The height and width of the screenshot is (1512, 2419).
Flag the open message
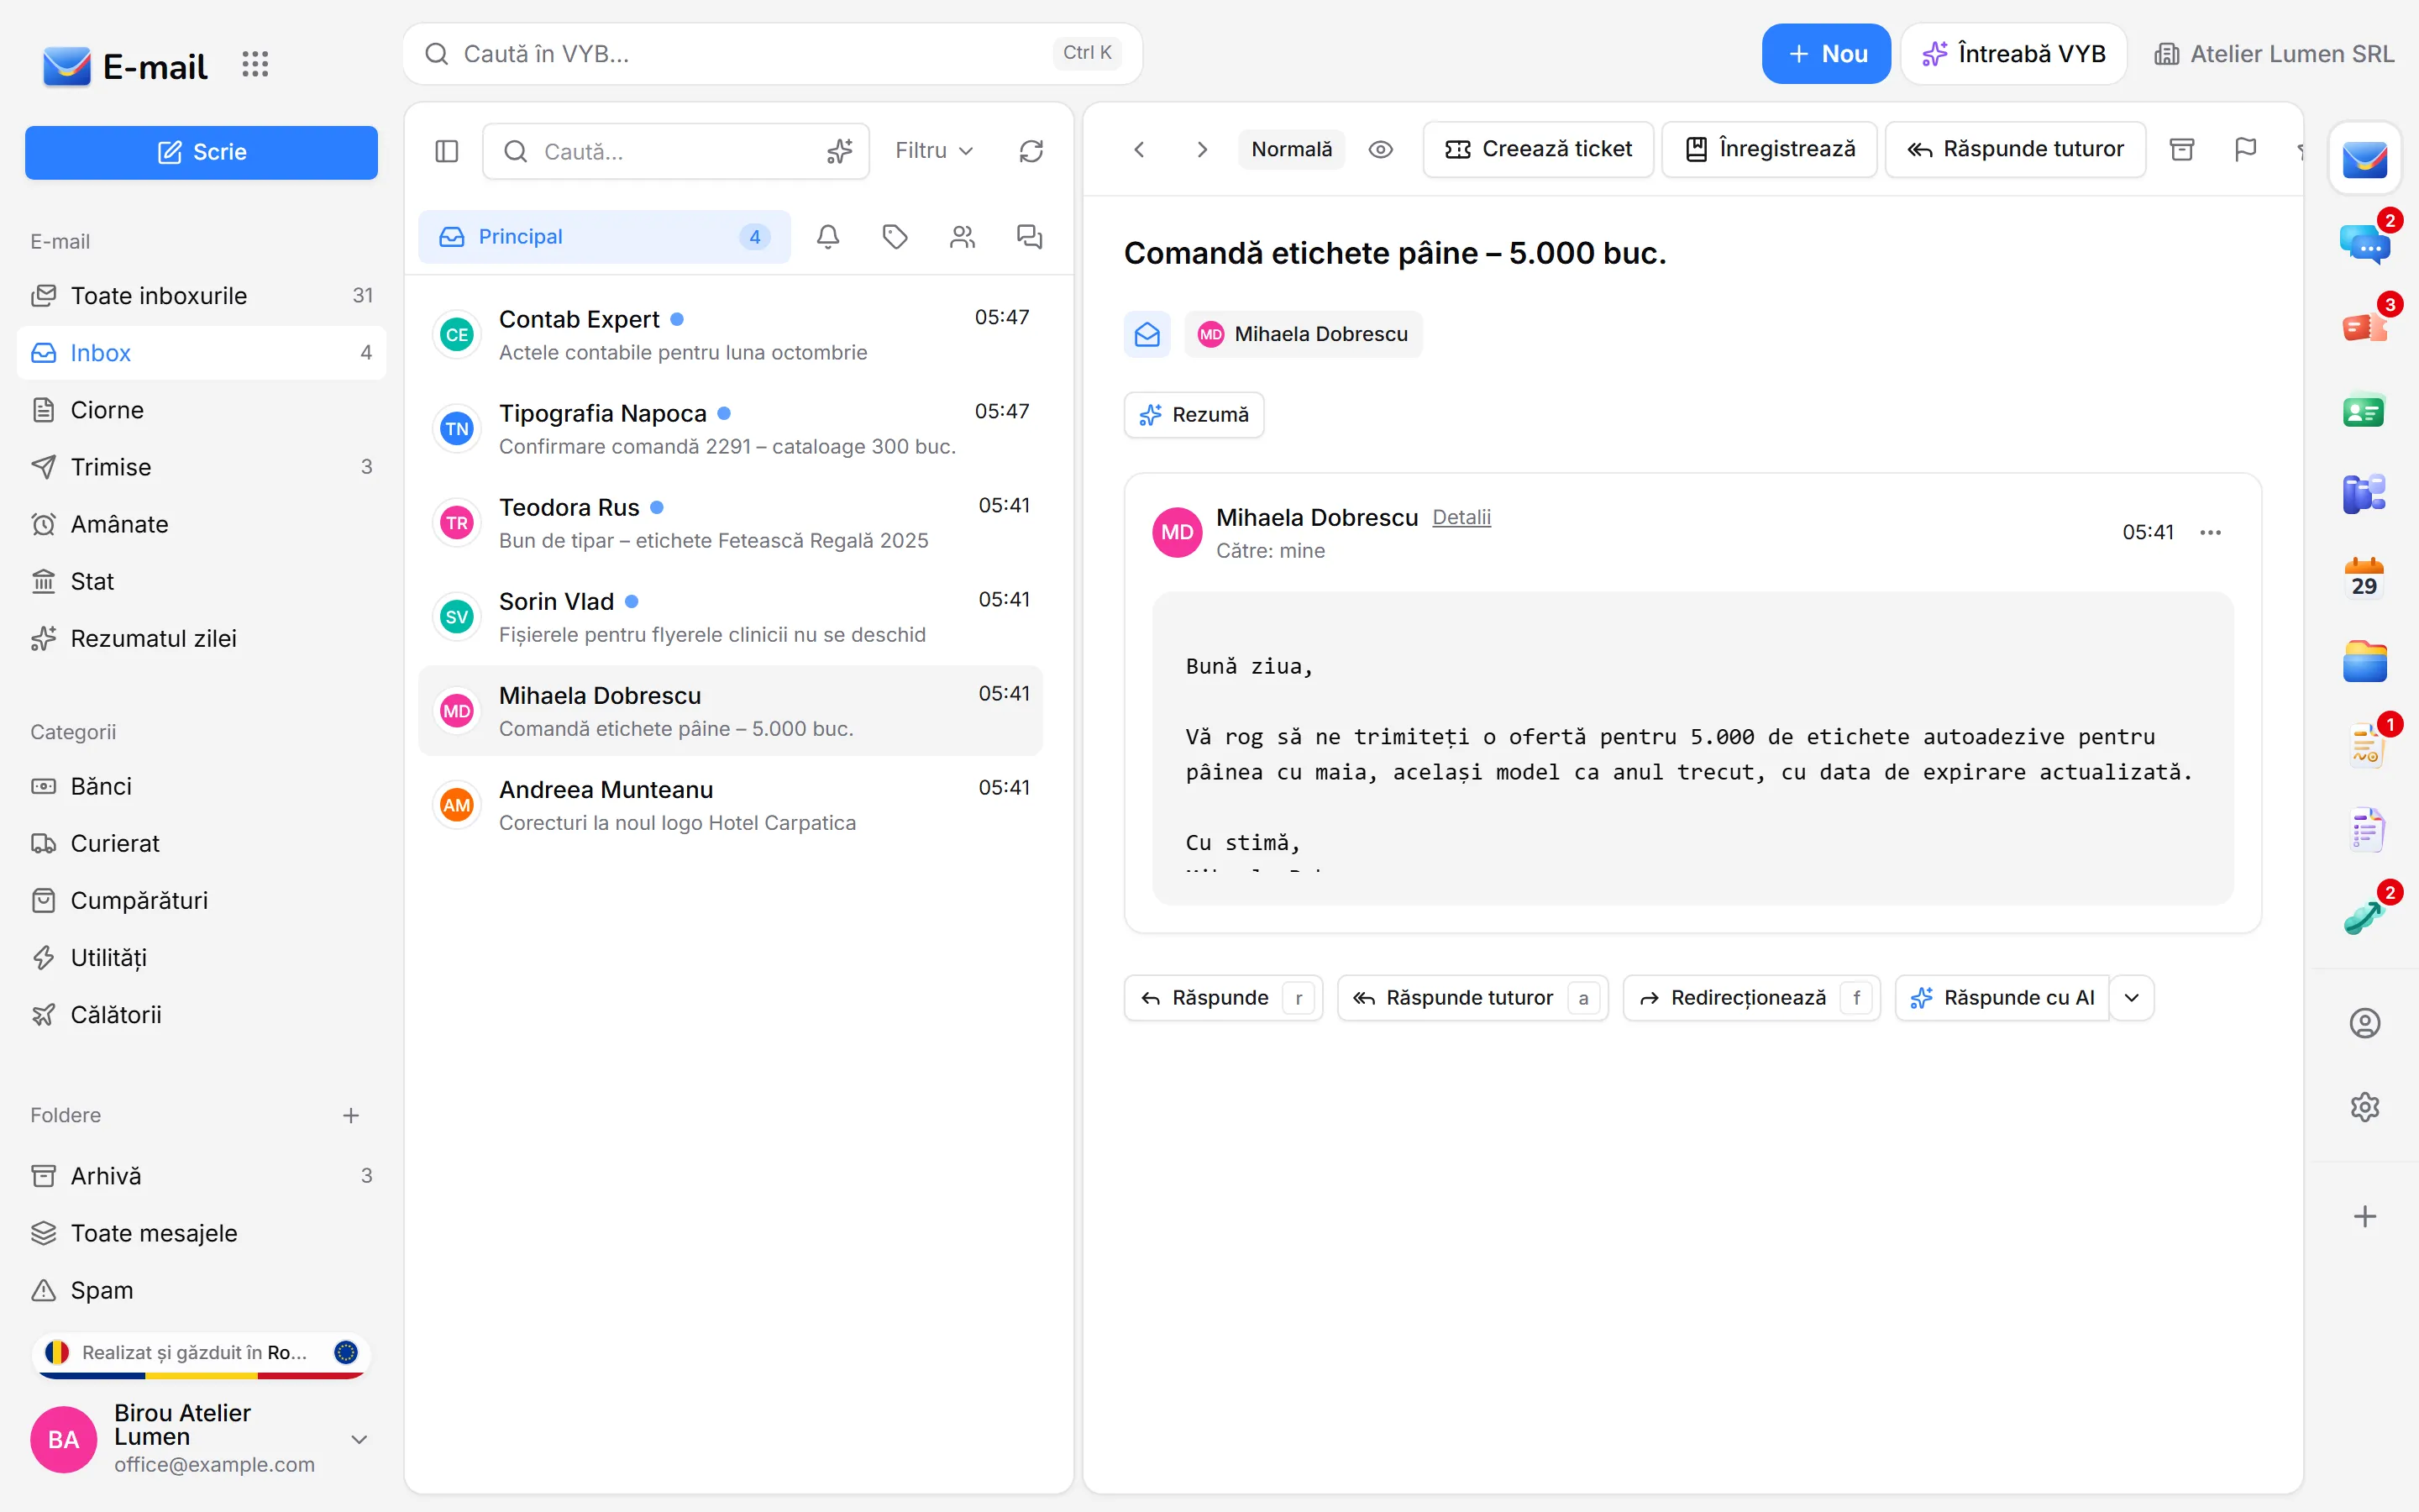[2245, 150]
